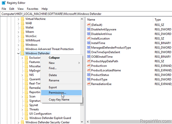The image size is (172, 124).
Task: Click the InstallLocation string value icon
Action: [89, 38]
